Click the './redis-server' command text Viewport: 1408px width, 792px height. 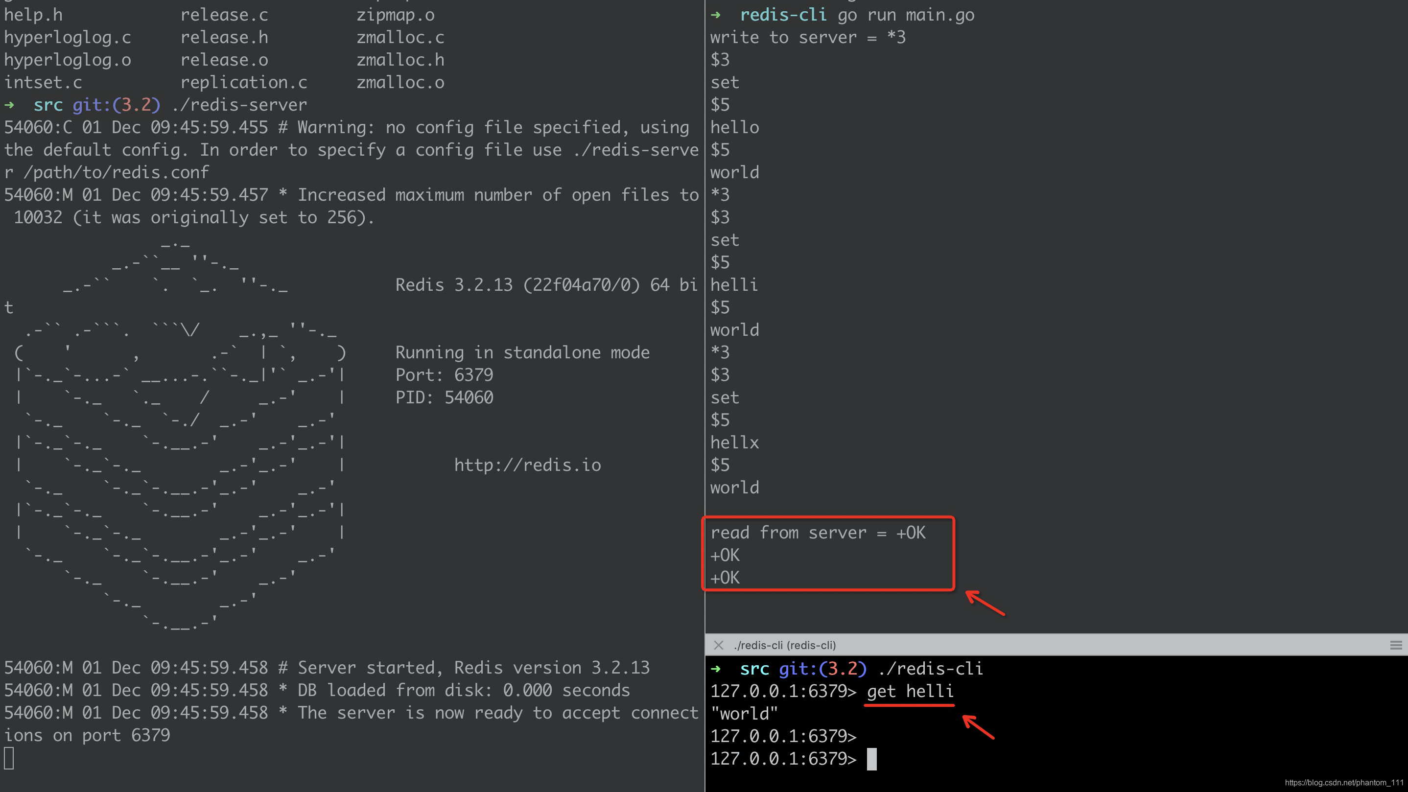click(239, 105)
